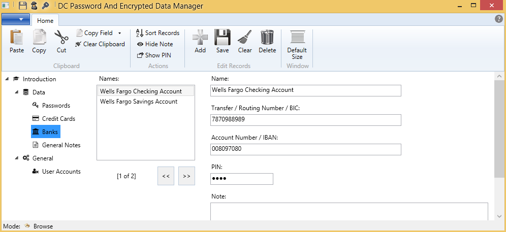Add a new record with plus icon
Image resolution: width=506 pixels, height=232 pixels.
click(x=200, y=37)
